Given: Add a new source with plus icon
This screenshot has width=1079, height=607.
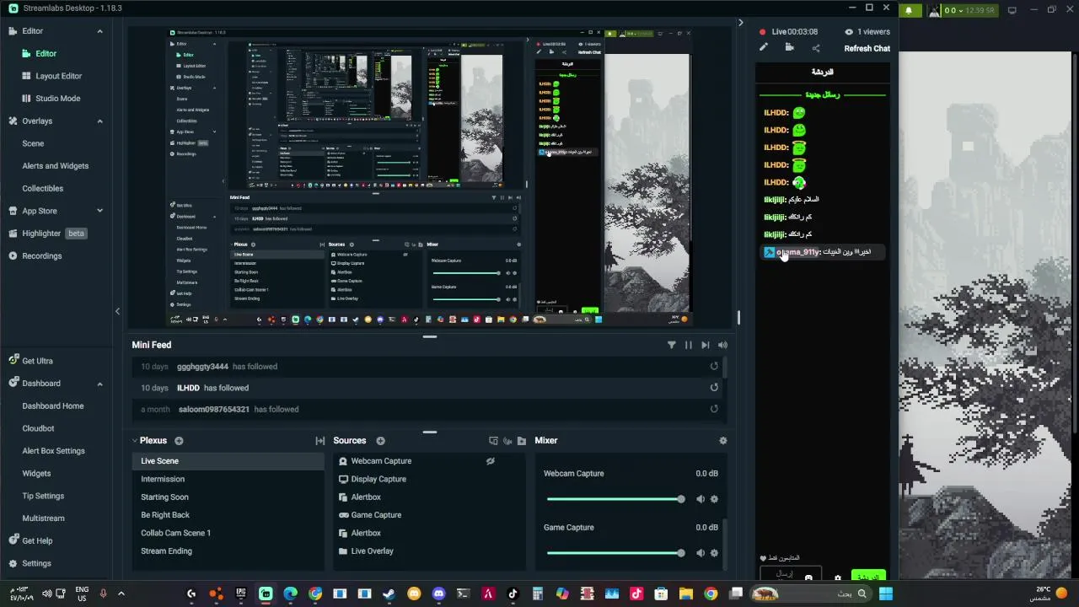Looking at the screenshot, I should [x=380, y=441].
